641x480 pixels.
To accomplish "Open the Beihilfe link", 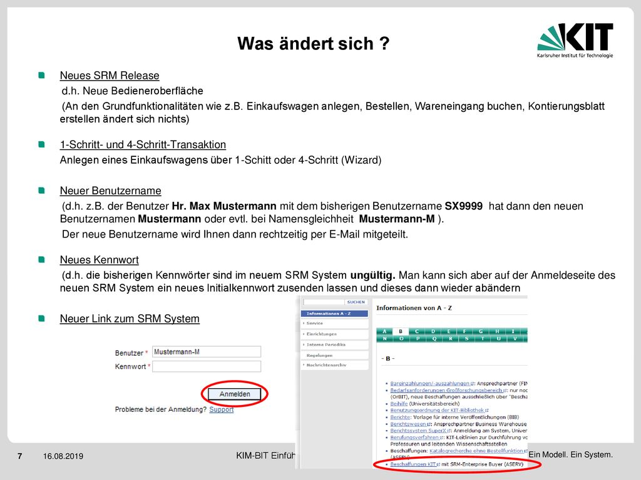I will tap(399, 404).
